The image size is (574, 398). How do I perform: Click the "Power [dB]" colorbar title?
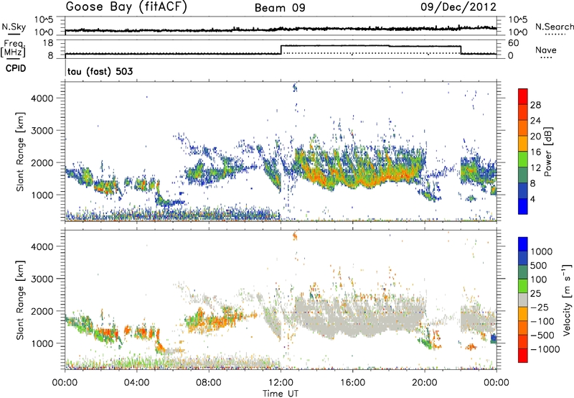(x=548, y=152)
